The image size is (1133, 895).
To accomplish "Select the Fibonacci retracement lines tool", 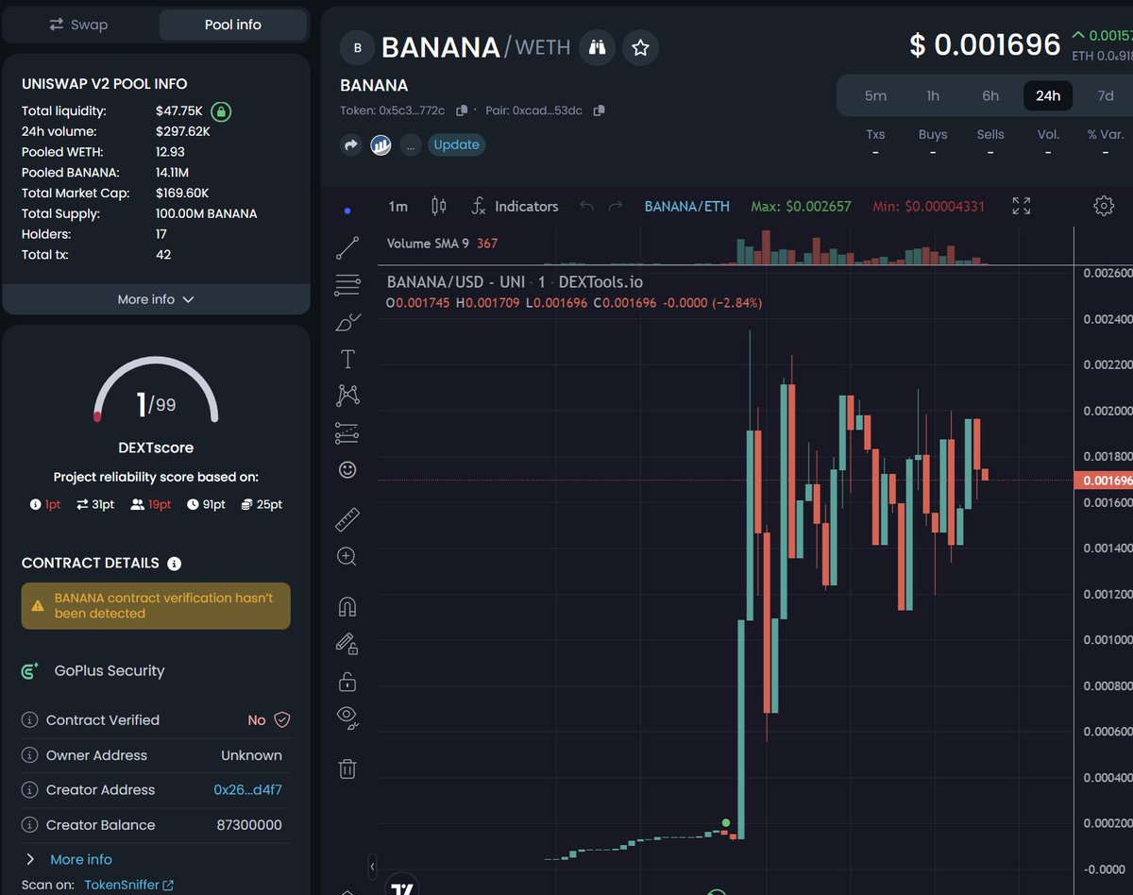I will click(x=347, y=285).
